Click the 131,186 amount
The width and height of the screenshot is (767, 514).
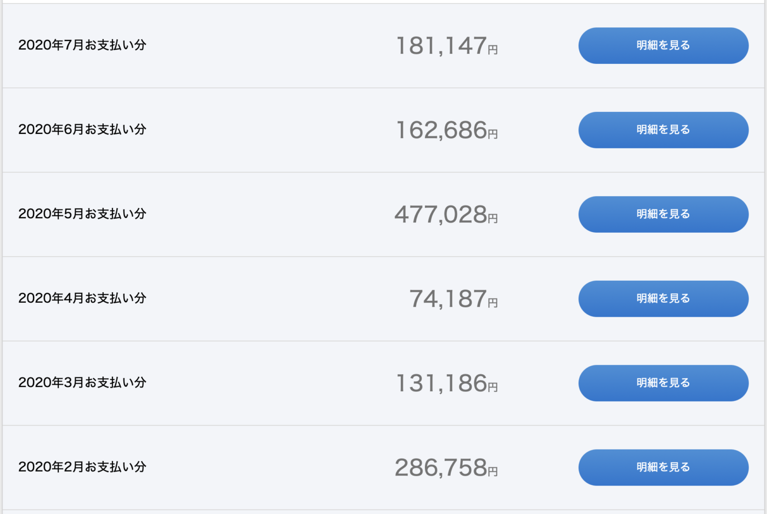coord(441,384)
